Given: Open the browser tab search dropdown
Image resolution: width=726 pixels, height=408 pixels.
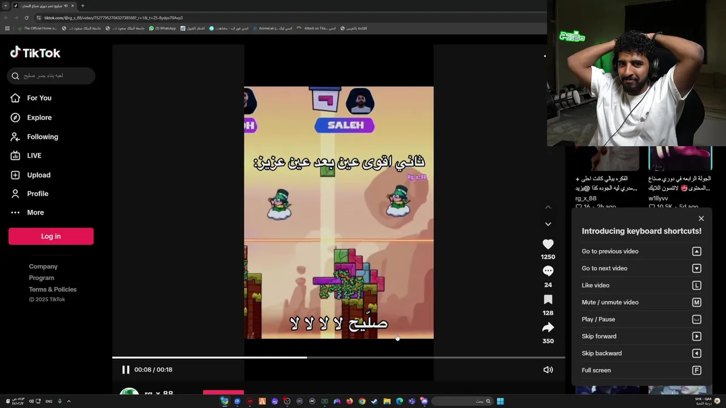Looking at the screenshot, I should tap(6, 6).
